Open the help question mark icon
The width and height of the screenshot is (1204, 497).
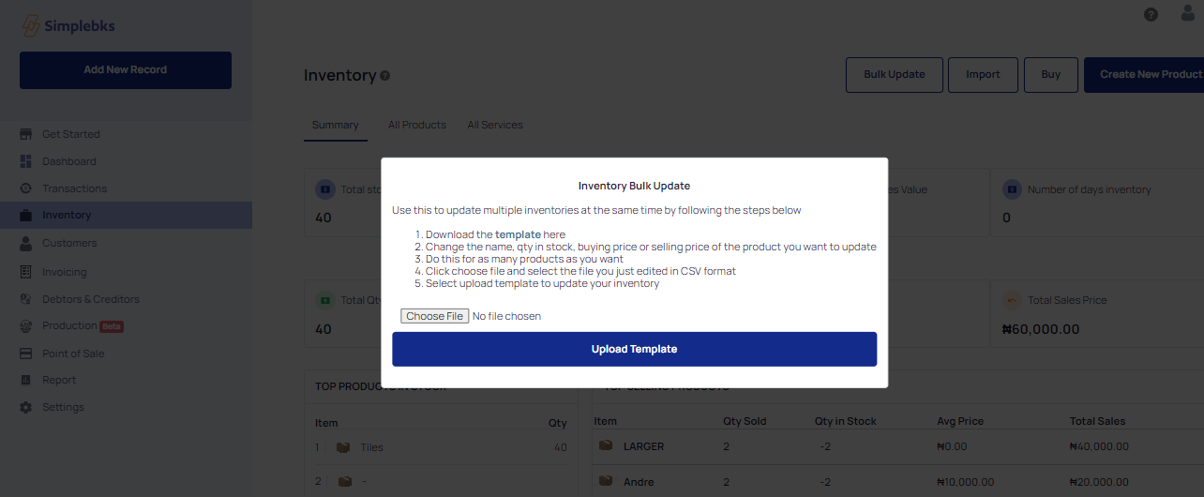(x=1151, y=14)
